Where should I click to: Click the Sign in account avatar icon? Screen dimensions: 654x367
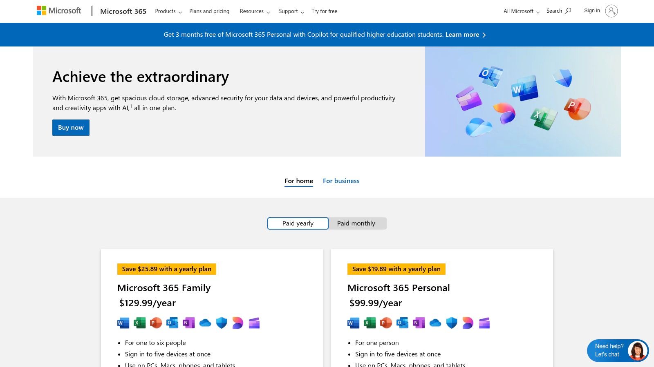coord(611,11)
